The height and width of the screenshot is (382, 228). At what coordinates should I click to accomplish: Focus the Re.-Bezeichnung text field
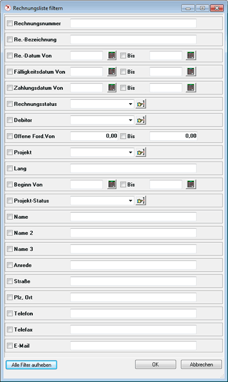pos(133,39)
